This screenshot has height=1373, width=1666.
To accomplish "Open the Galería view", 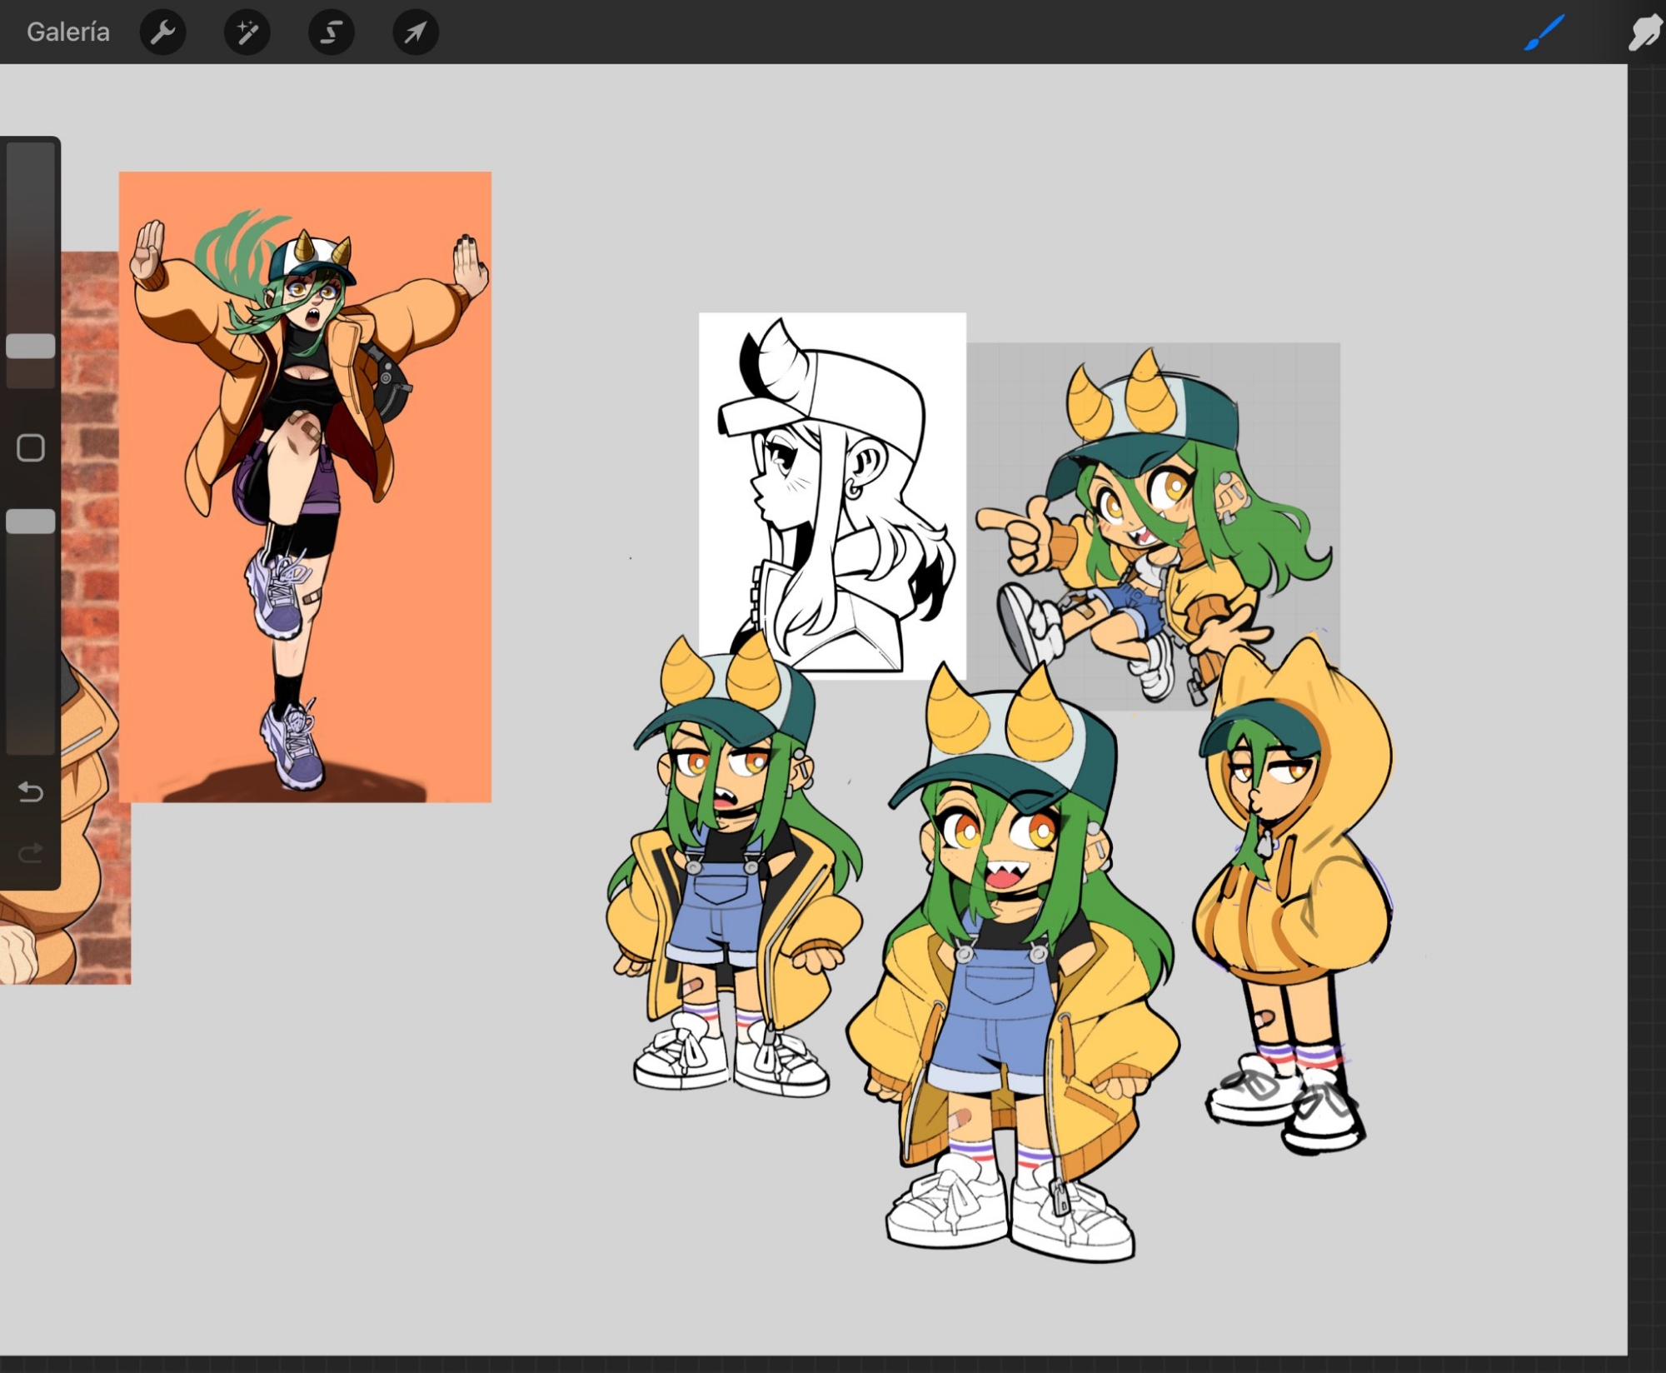I will tap(67, 32).
